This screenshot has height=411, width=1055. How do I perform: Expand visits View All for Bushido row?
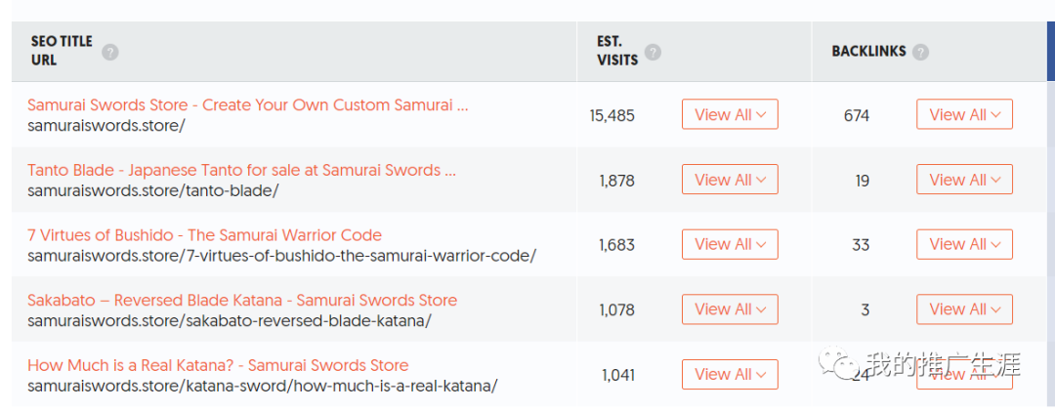pos(730,244)
